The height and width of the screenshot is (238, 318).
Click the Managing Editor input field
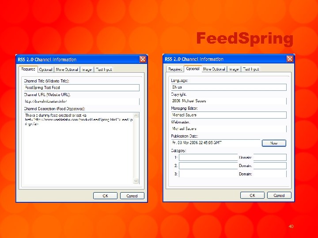pyautogui.click(x=229, y=115)
